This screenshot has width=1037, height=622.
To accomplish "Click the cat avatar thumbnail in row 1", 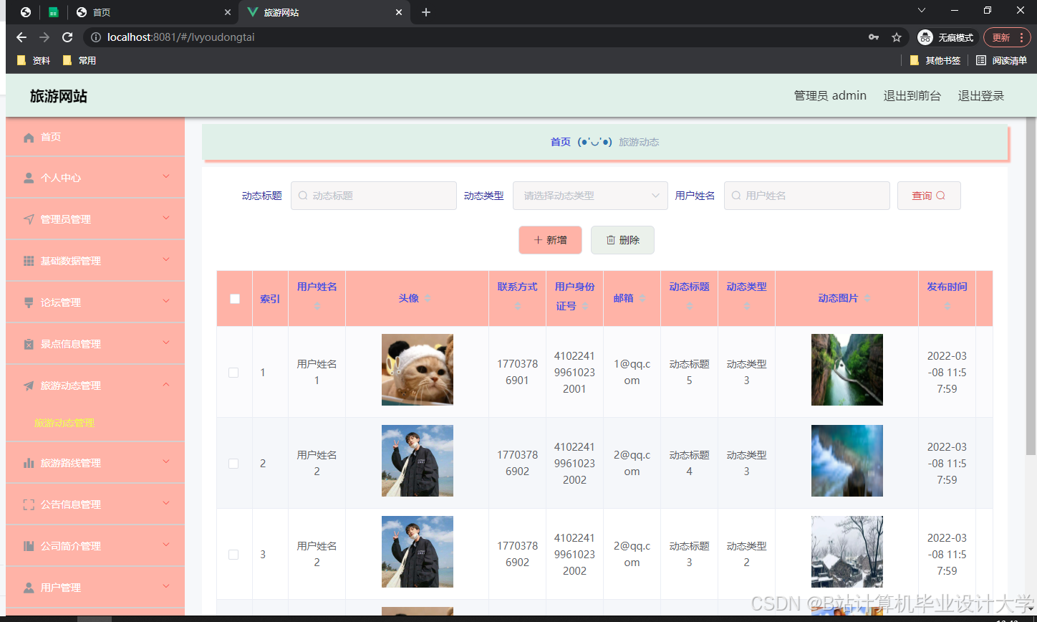I will tap(418, 370).
